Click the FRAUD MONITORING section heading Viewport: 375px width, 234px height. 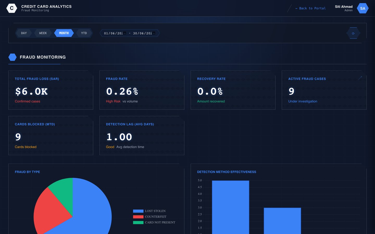(43, 57)
